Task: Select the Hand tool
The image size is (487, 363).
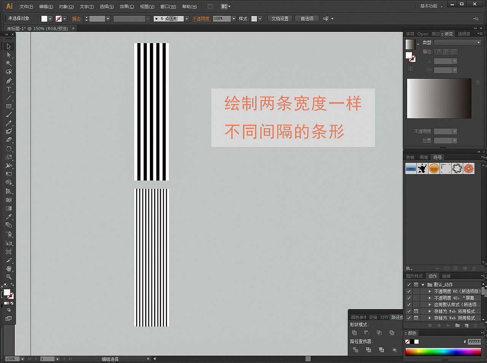Action: 9,269
